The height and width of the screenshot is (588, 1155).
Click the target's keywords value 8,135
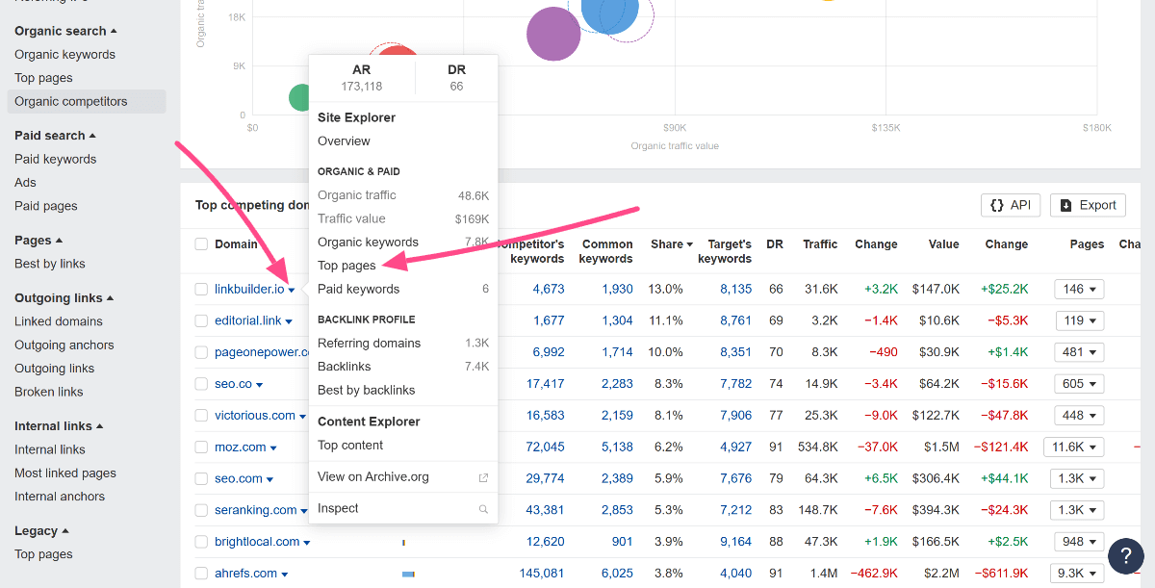click(x=735, y=289)
